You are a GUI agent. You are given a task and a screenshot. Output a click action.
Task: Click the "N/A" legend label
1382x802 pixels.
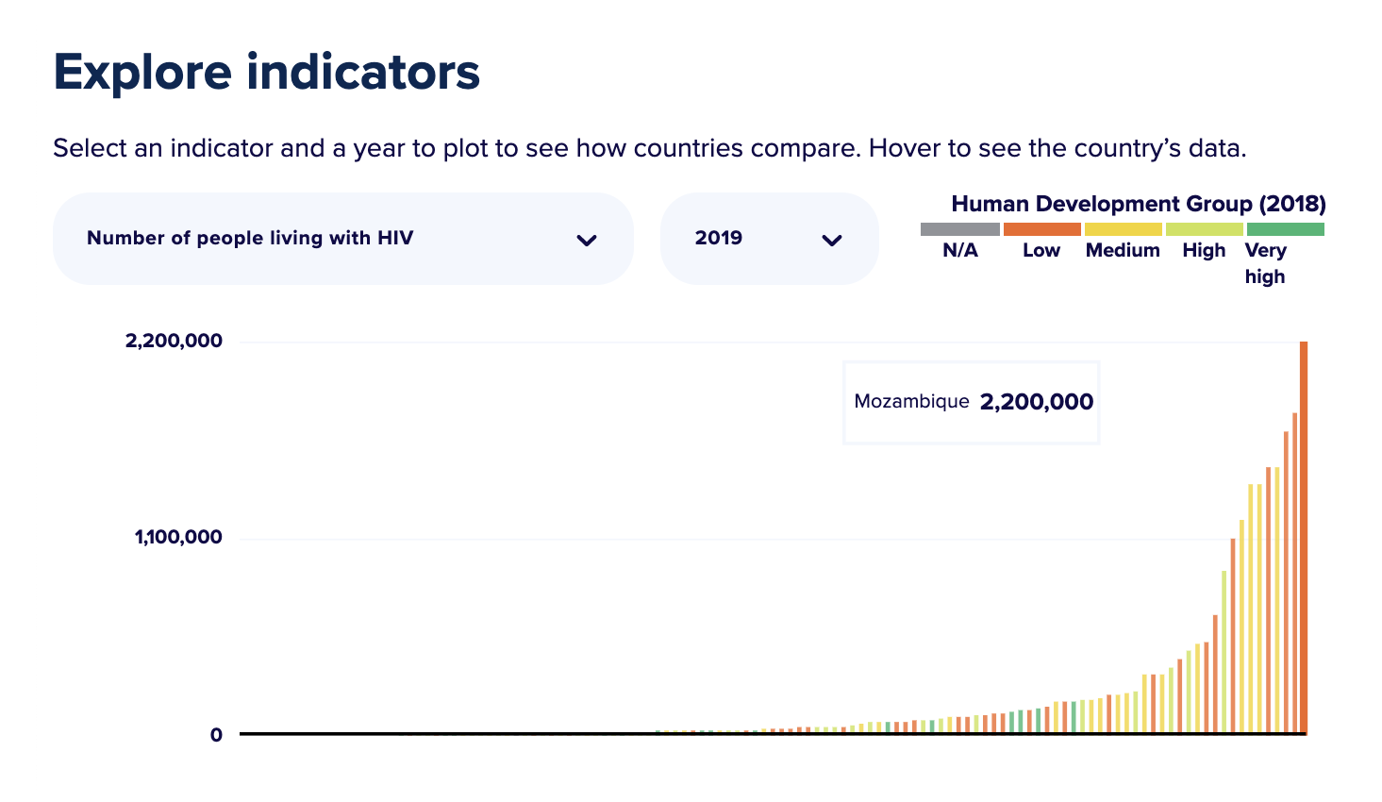click(960, 251)
